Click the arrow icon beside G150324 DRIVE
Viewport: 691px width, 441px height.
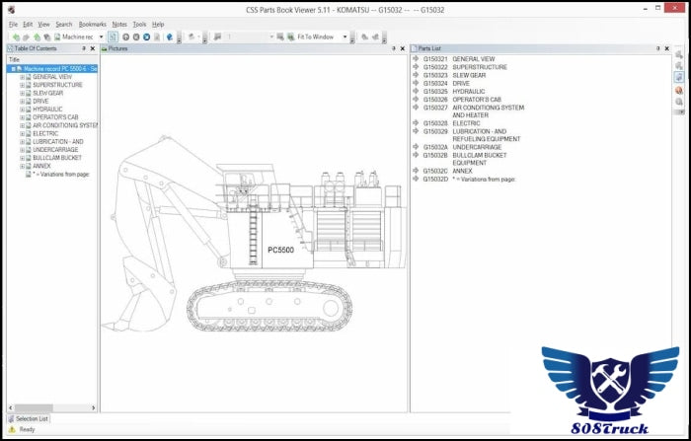click(416, 84)
